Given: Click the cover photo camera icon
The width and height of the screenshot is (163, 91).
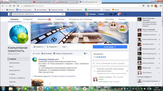Looking at the screenshot, I should pyautogui.click(x=125, y=40).
